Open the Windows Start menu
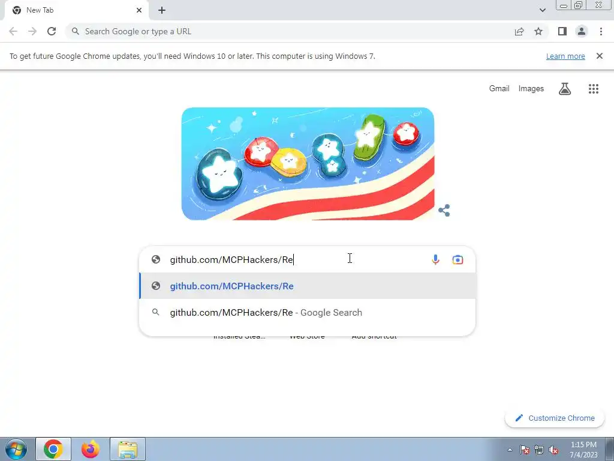The height and width of the screenshot is (461, 614). 16,449
